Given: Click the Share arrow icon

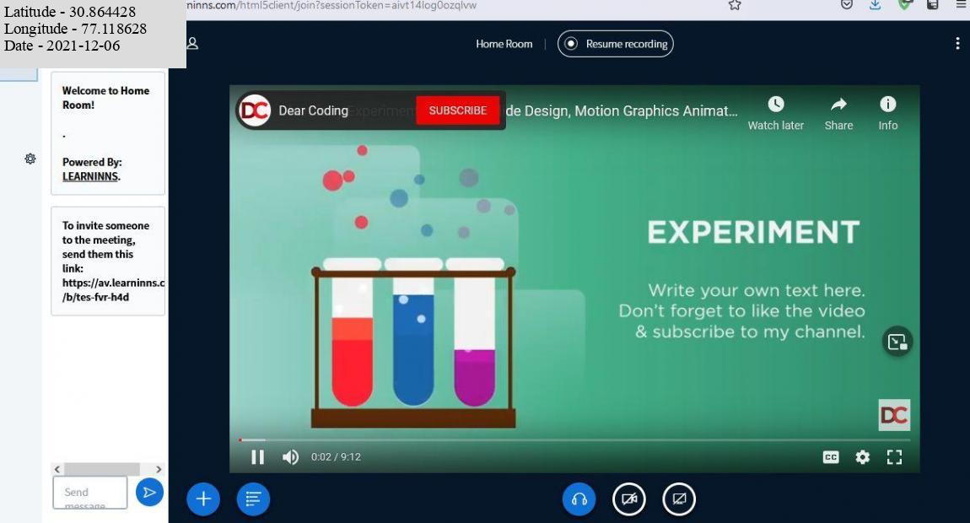Looking at the screenshot, I should pyautogui.click(x=839, y=104).
